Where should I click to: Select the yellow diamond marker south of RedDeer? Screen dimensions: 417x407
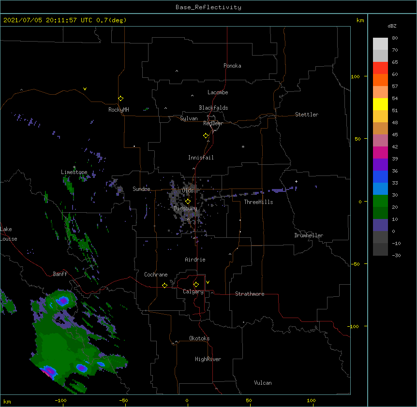[206, 136]
